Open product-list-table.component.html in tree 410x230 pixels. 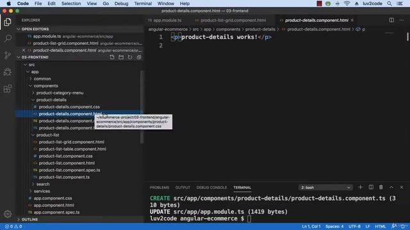point(72,149)
